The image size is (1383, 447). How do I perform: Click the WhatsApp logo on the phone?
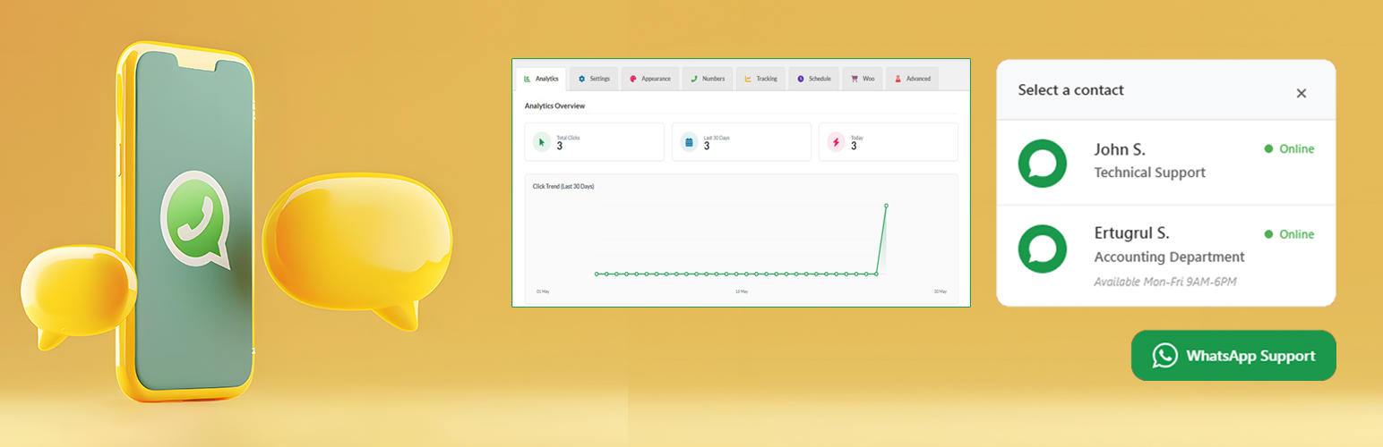(x=195, y=218)
